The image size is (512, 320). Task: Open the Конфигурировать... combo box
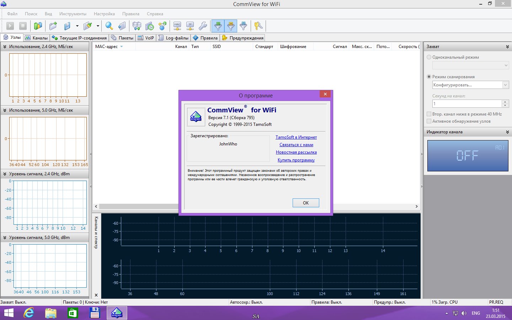(x=470, y=85)
